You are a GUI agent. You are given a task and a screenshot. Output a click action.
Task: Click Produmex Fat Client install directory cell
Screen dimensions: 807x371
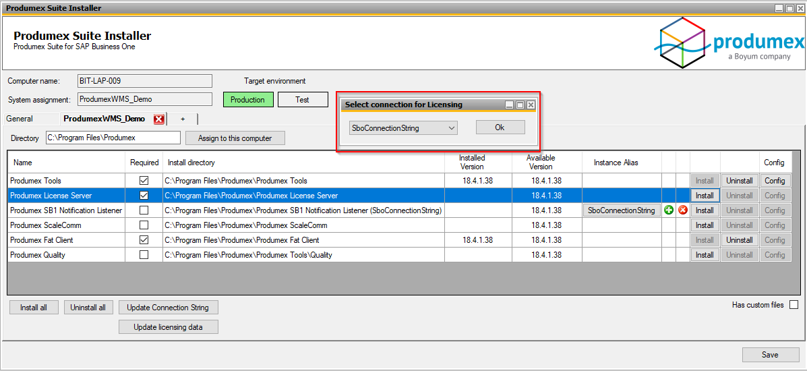[303, 240]
